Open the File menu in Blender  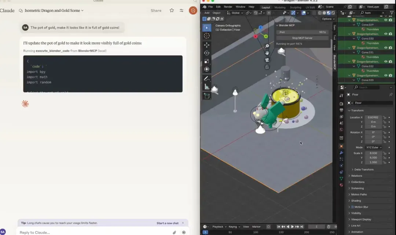tap(210, 7)
